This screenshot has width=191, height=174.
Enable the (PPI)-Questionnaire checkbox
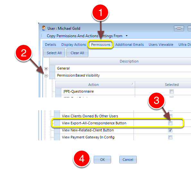click(171, 91)
